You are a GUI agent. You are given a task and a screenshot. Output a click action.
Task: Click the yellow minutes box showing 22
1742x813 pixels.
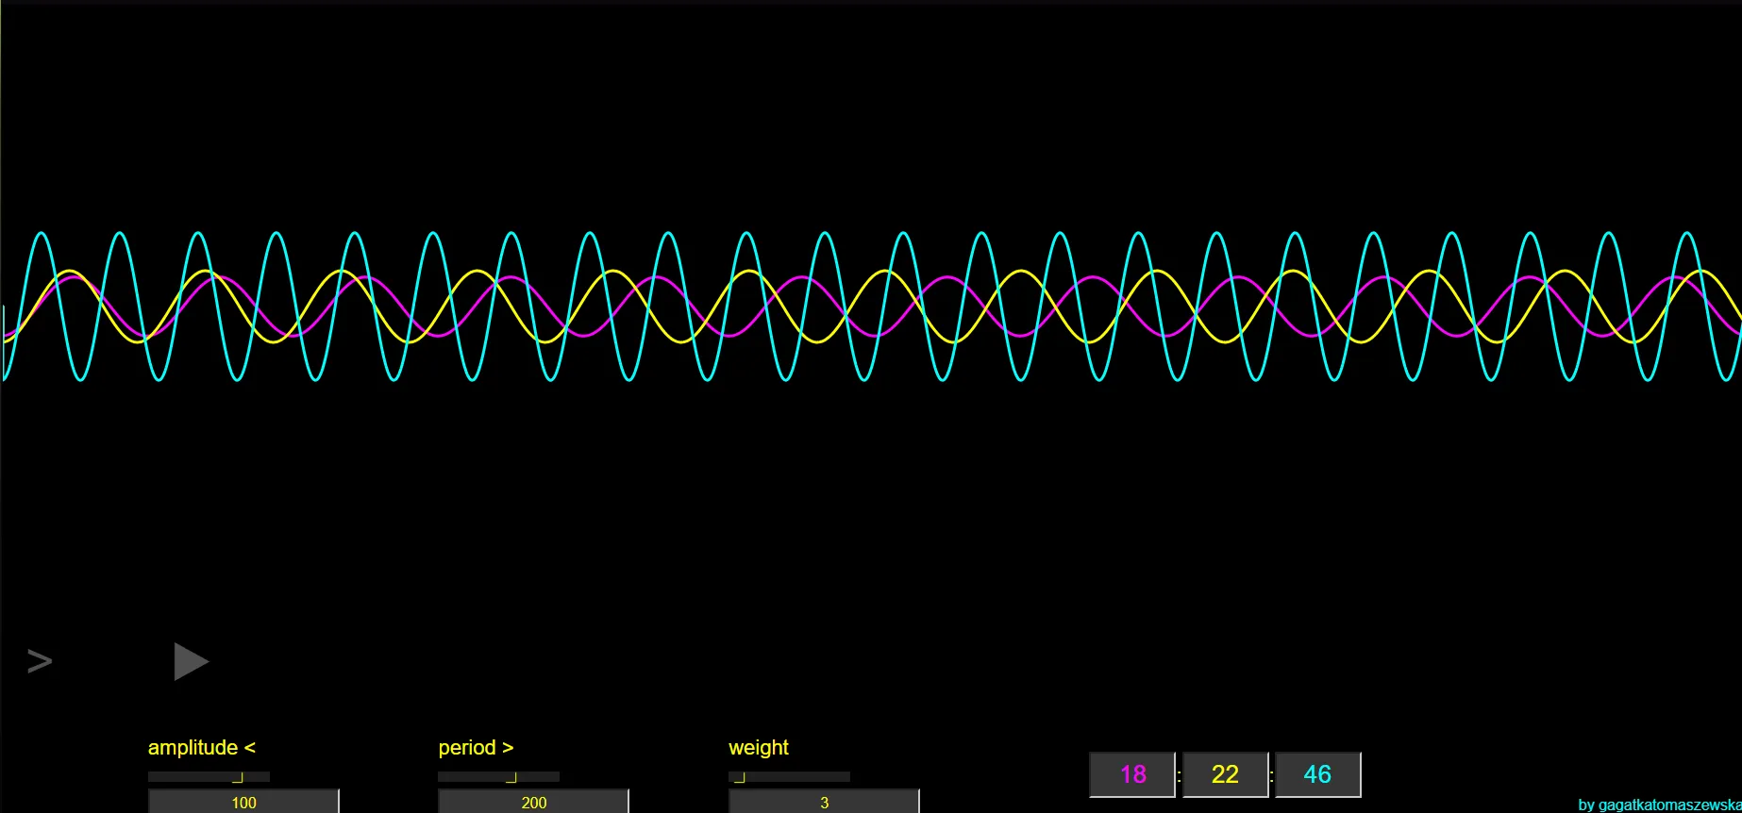1225,774
